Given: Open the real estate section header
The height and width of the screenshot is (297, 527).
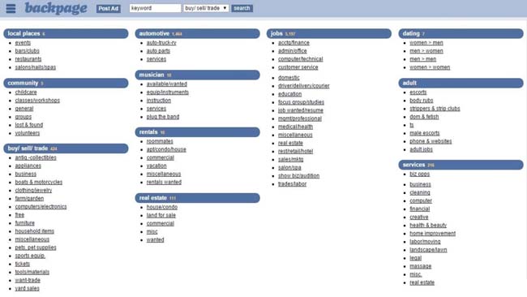Looking at the screenshot, I should 197,198.
